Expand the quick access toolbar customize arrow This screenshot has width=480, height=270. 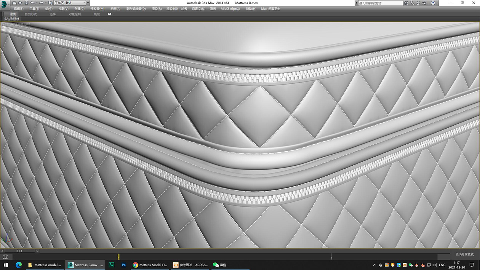[89, 3]
